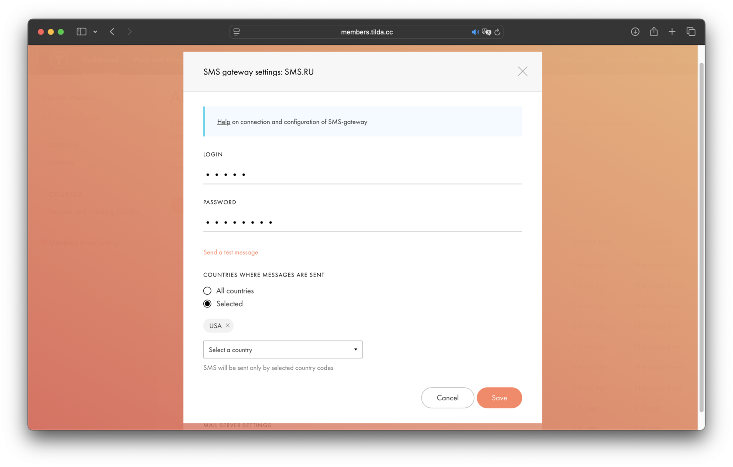Expand the sidebar options chevron
Screen dimensions: 733x467
[x=95, y=31]
